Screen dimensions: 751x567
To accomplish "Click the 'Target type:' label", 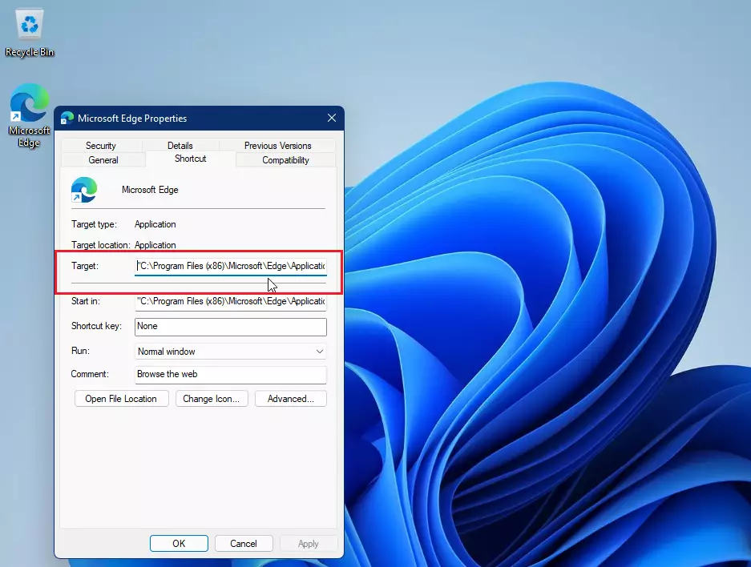I will [x=94, y=224].
